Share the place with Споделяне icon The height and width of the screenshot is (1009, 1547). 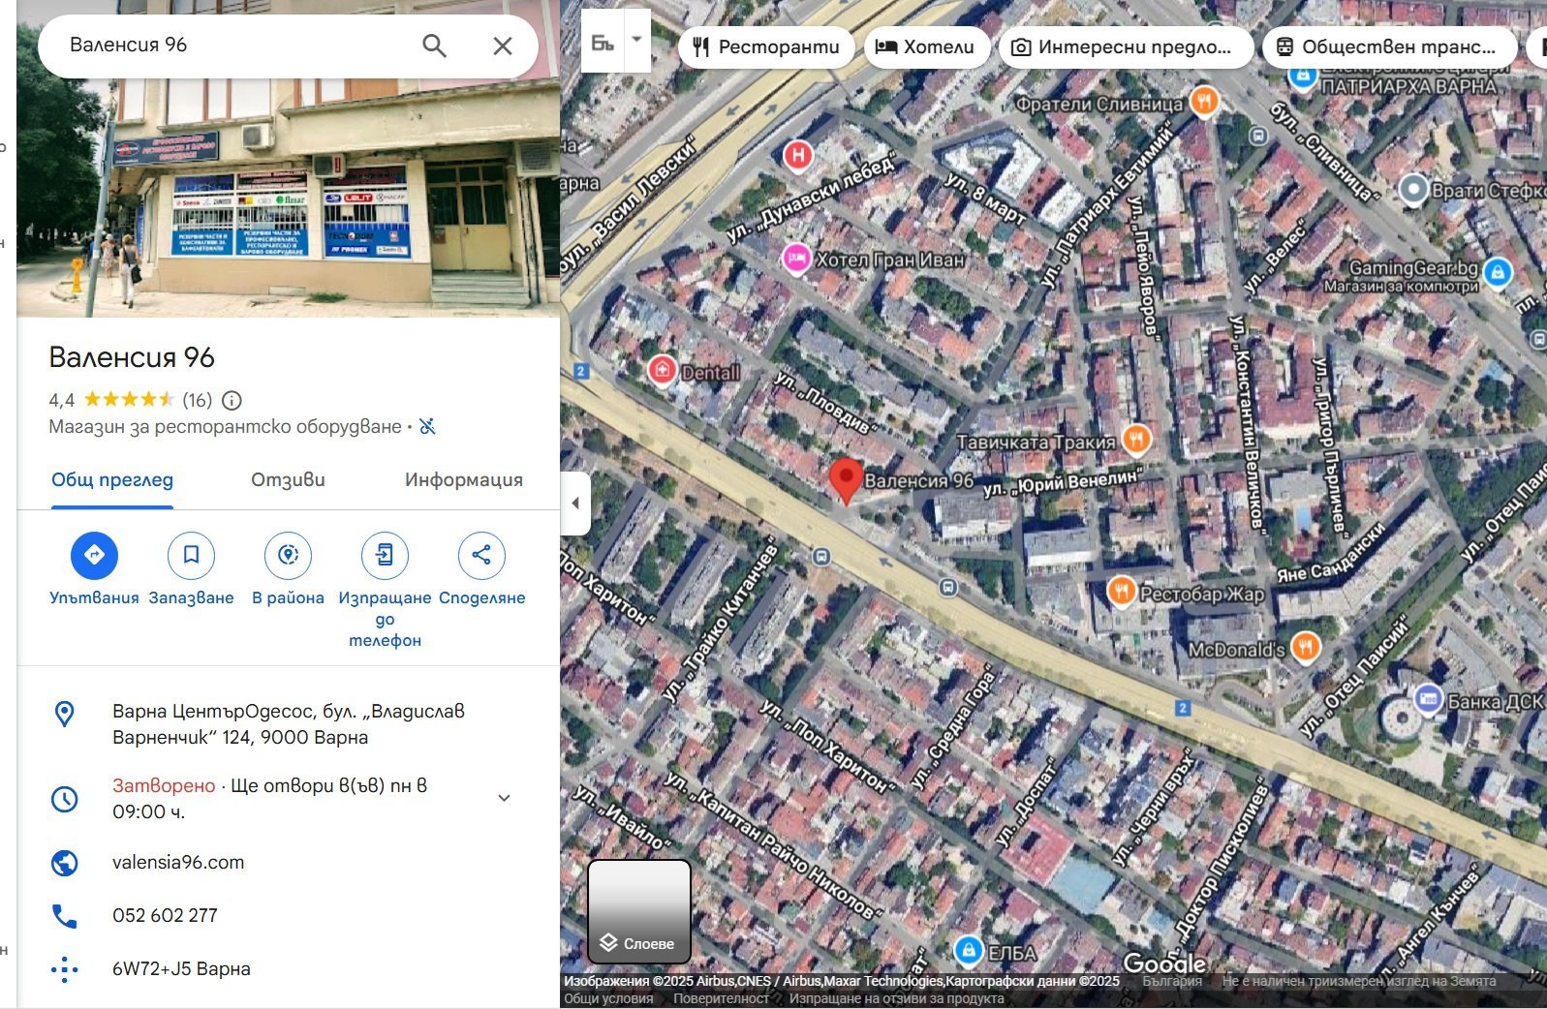[x=481, y=555]
